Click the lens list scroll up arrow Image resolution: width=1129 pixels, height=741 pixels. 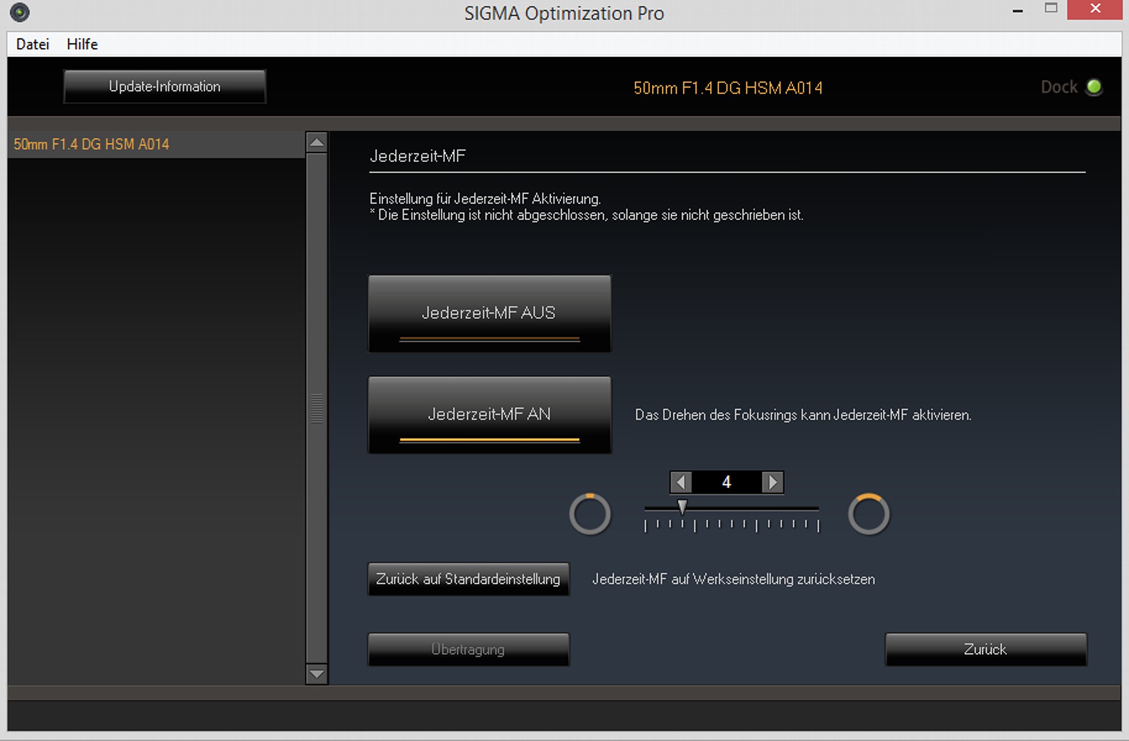317,142
